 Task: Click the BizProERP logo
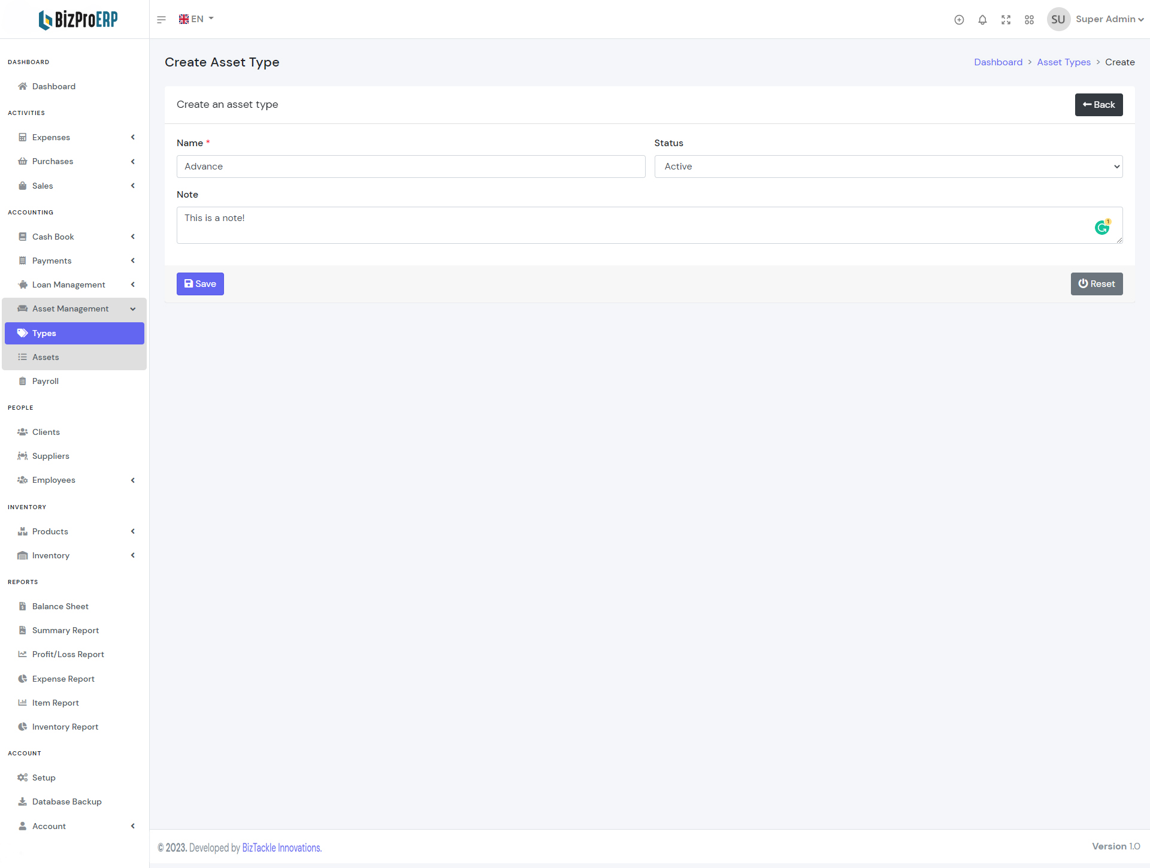78,20
